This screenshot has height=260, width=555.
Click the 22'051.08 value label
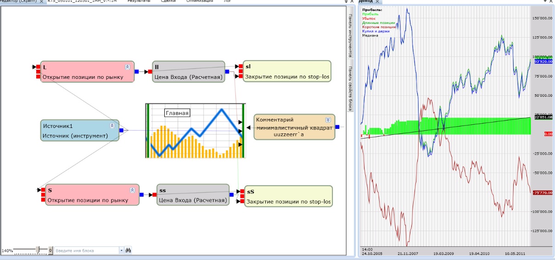543,117
